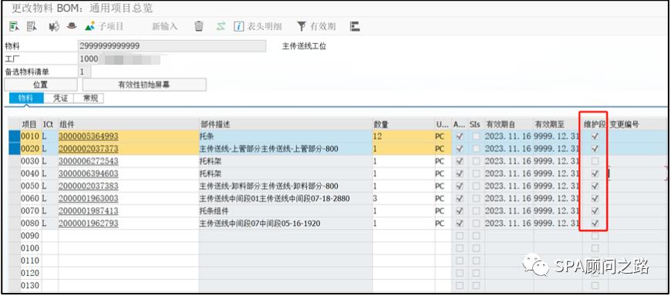Click the 部件描述 column header
The height and width of the screenshot is (296, 671).
(285, 124)
